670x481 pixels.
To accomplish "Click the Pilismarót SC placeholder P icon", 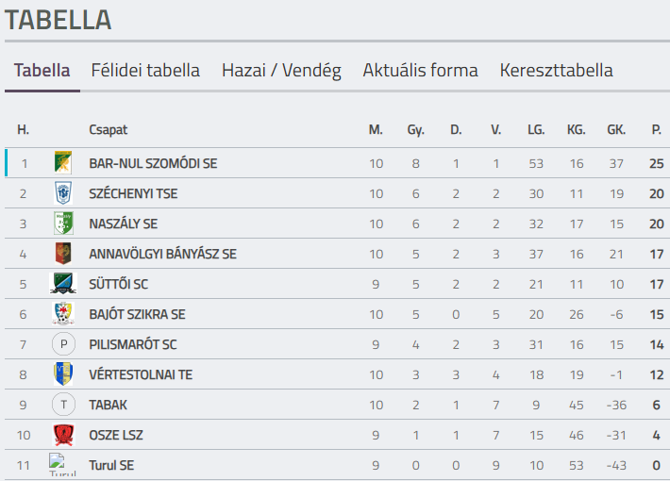I will tap(63, 344).
